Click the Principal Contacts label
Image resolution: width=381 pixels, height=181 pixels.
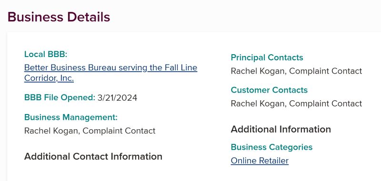coord(267,57)
